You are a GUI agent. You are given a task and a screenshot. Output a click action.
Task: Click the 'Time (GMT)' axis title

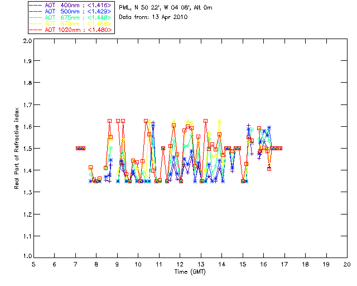pyautogui.click(x=190, y=272)
